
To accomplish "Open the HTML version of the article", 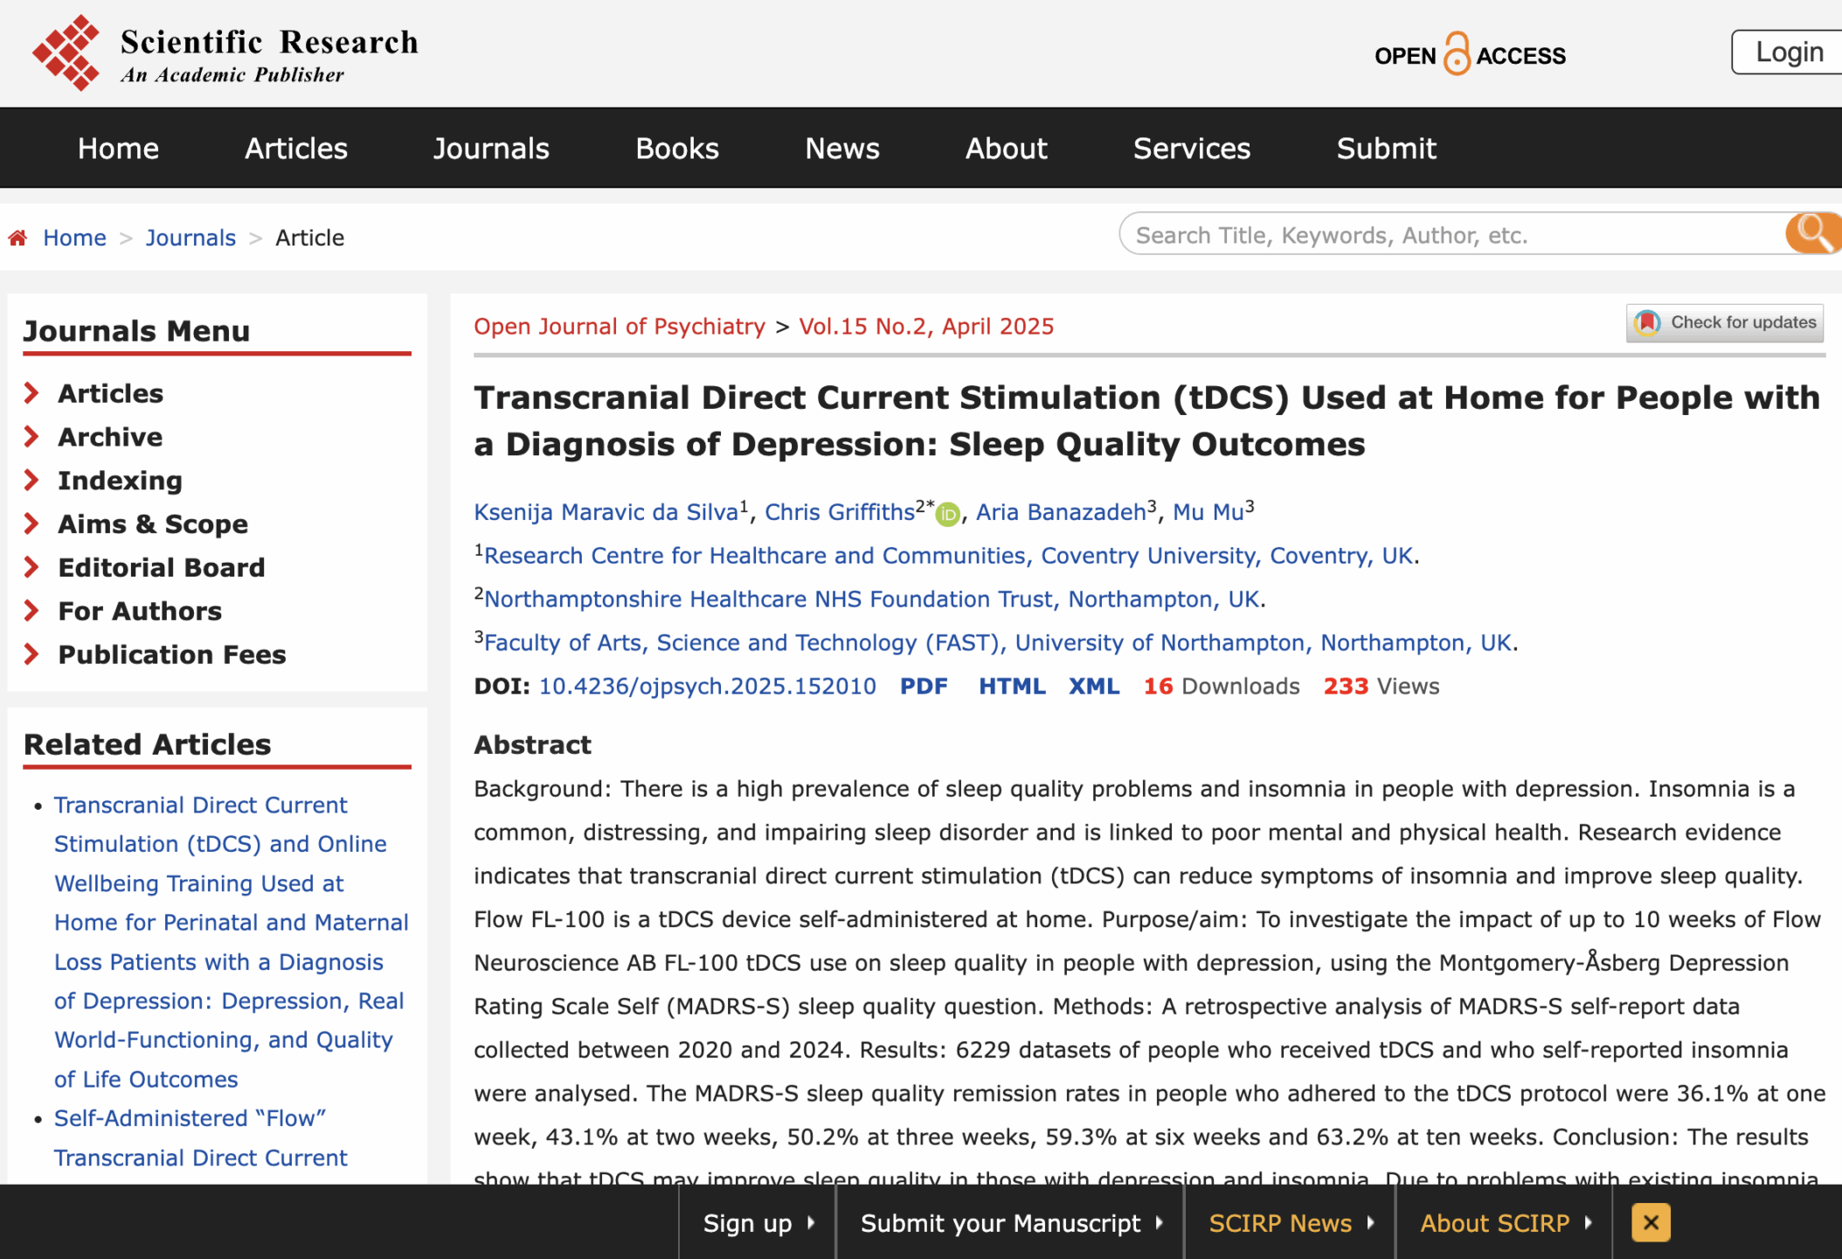I will (x=1012, y=687).
